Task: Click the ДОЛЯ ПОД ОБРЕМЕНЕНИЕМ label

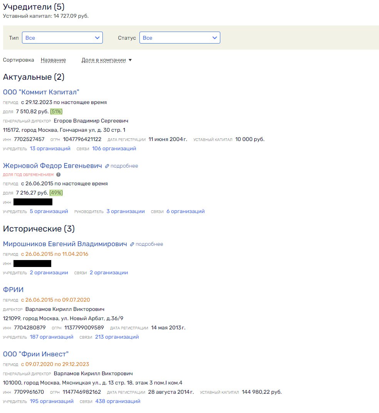Action: [x=28, y=175]
